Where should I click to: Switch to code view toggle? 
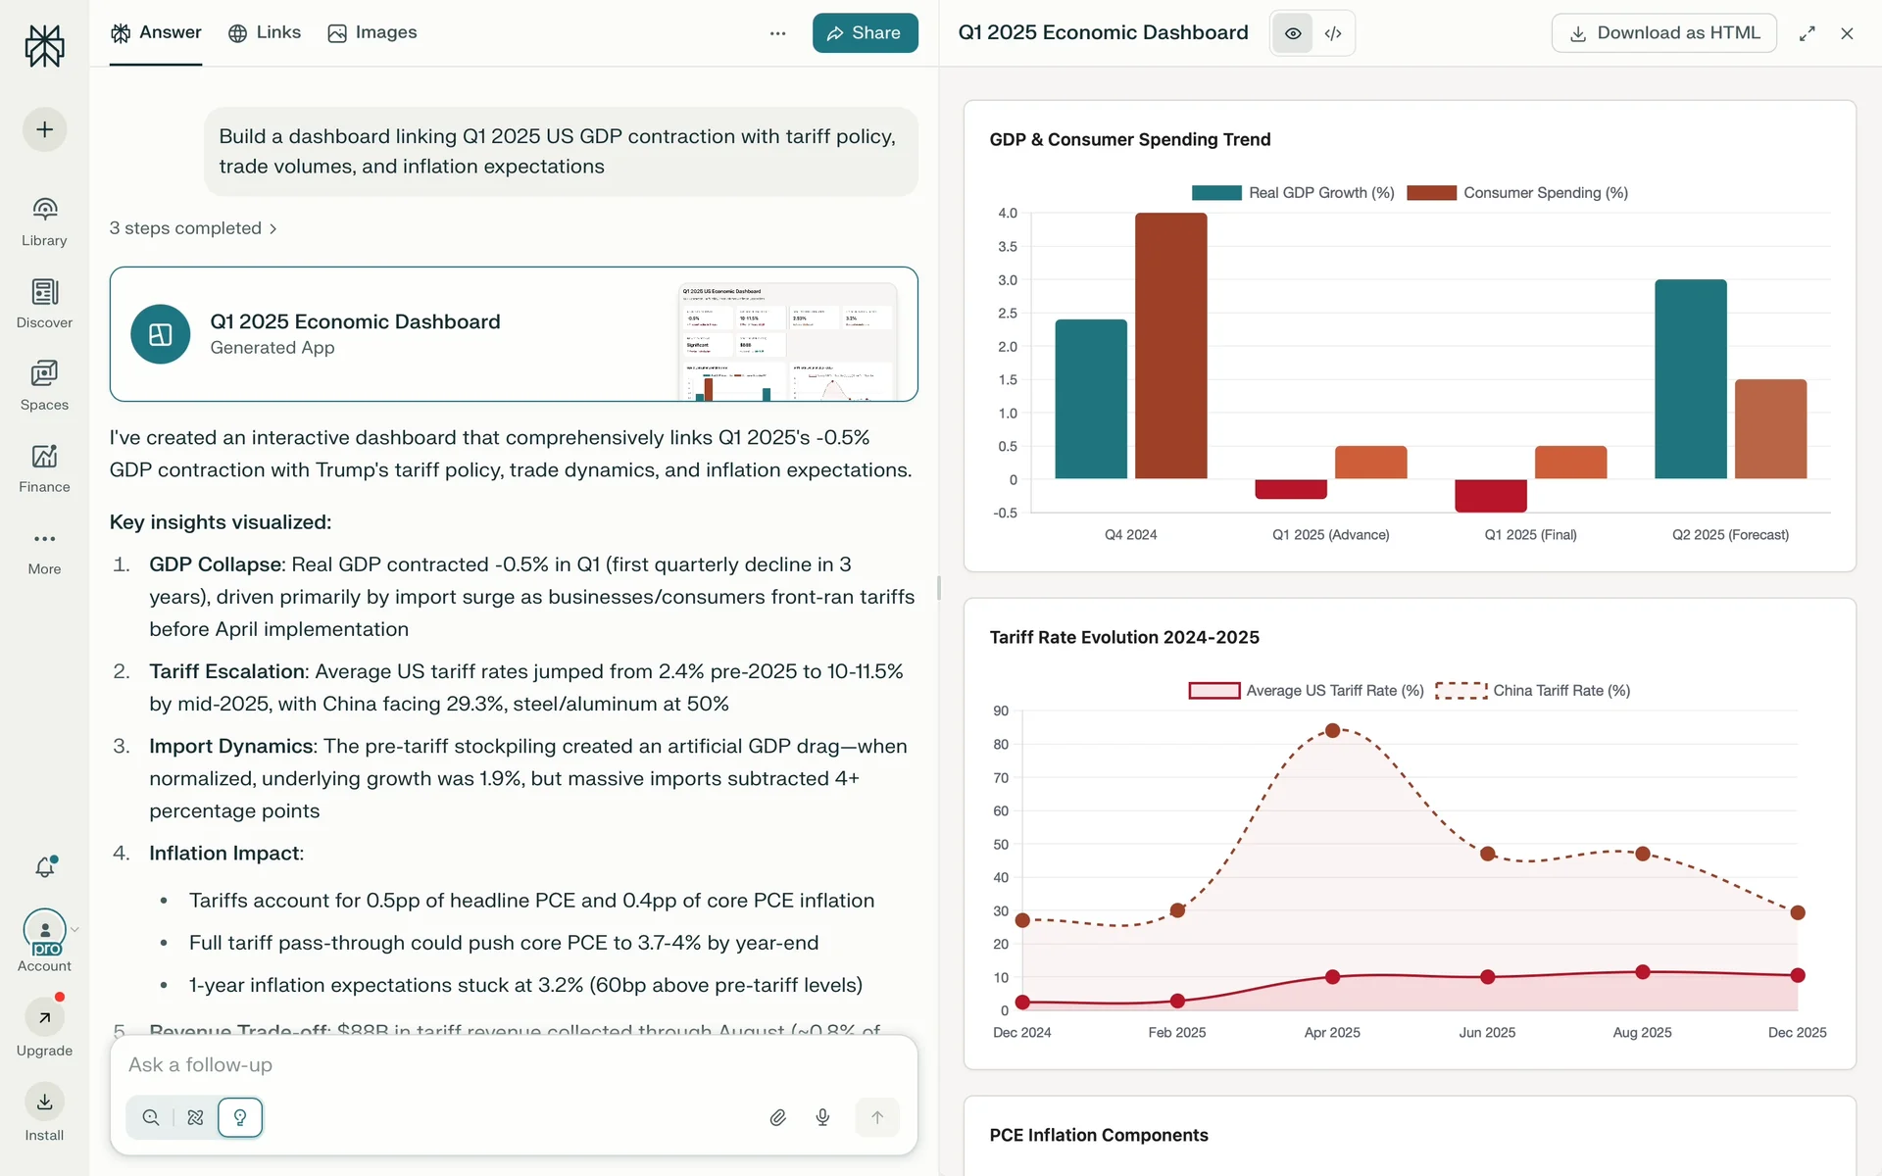coord(1333,33)
